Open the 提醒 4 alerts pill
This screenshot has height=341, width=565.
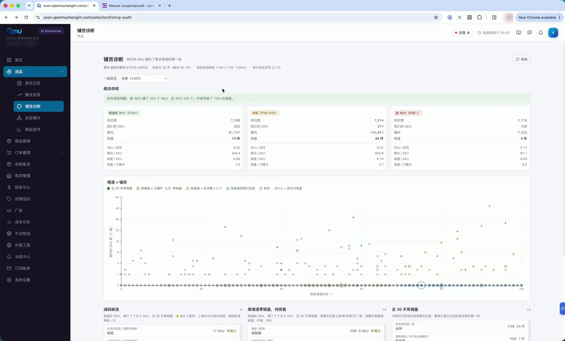point(462,33)
